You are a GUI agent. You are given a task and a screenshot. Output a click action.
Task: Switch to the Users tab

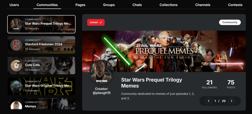coord(14,5)
